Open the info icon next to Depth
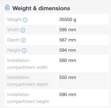The image size is (111, 108). pos(23,40)
